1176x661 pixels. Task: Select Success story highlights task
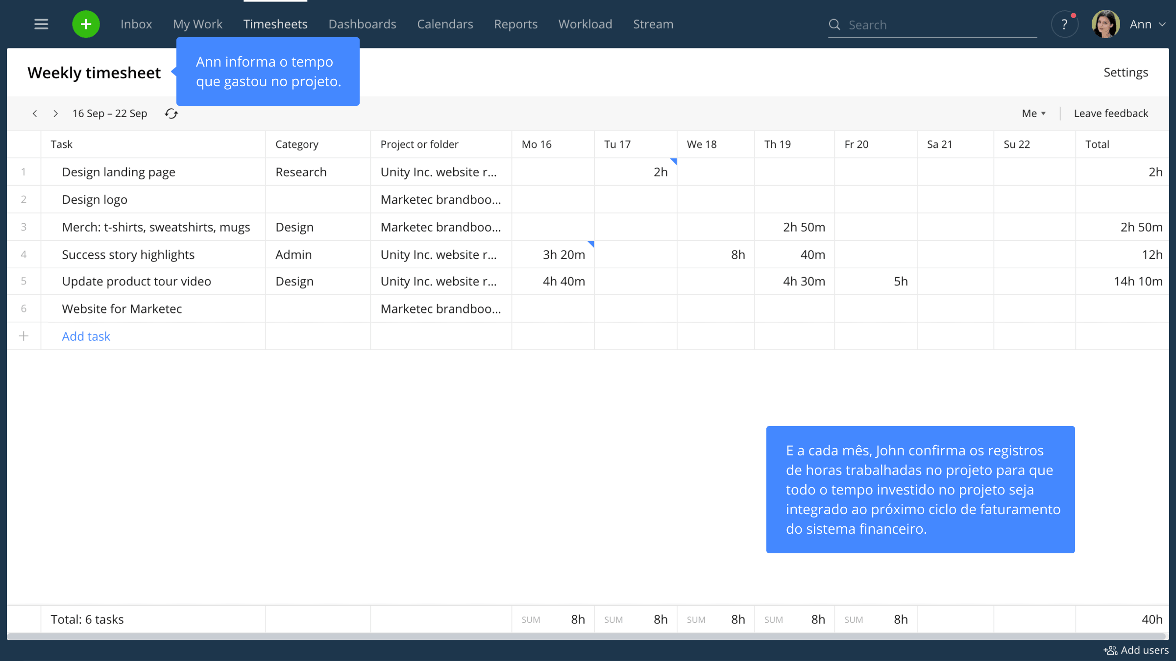pos(128,254)
